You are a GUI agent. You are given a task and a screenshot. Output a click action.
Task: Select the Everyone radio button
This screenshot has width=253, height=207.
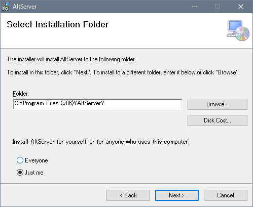20,160
